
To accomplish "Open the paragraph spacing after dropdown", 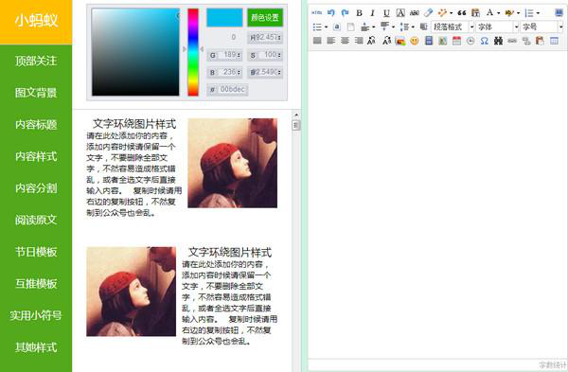I will tap(393, 27).
